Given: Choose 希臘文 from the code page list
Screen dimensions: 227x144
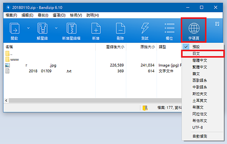Looking at the screenshot, I should coord(203,107).
